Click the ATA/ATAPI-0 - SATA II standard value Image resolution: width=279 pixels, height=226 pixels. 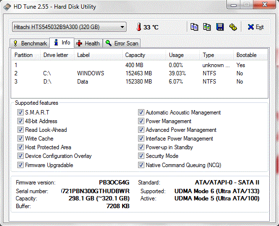click(x=227, y=183)
